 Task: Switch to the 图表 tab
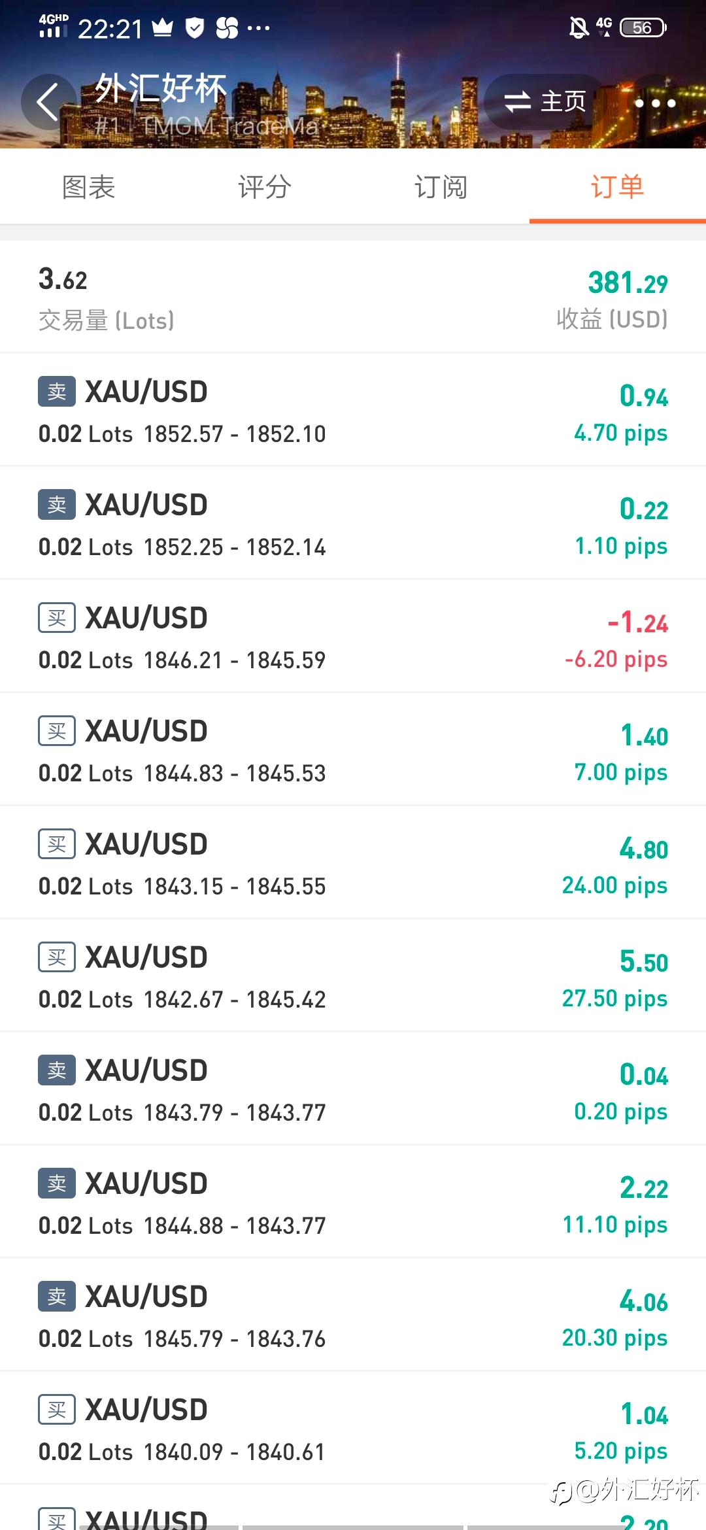coord(88,188)
